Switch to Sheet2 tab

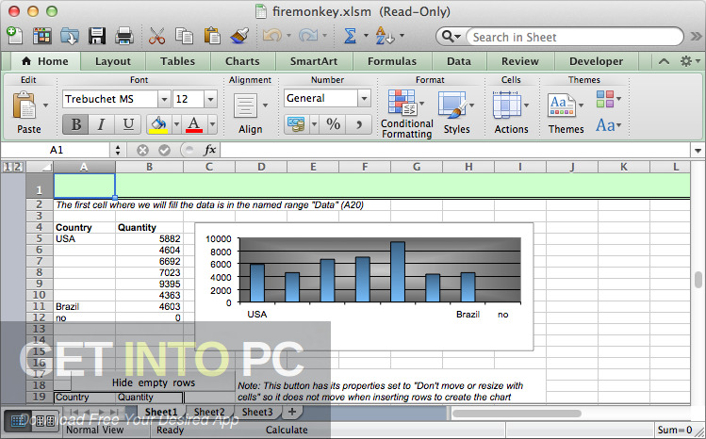tap(209, 412)
